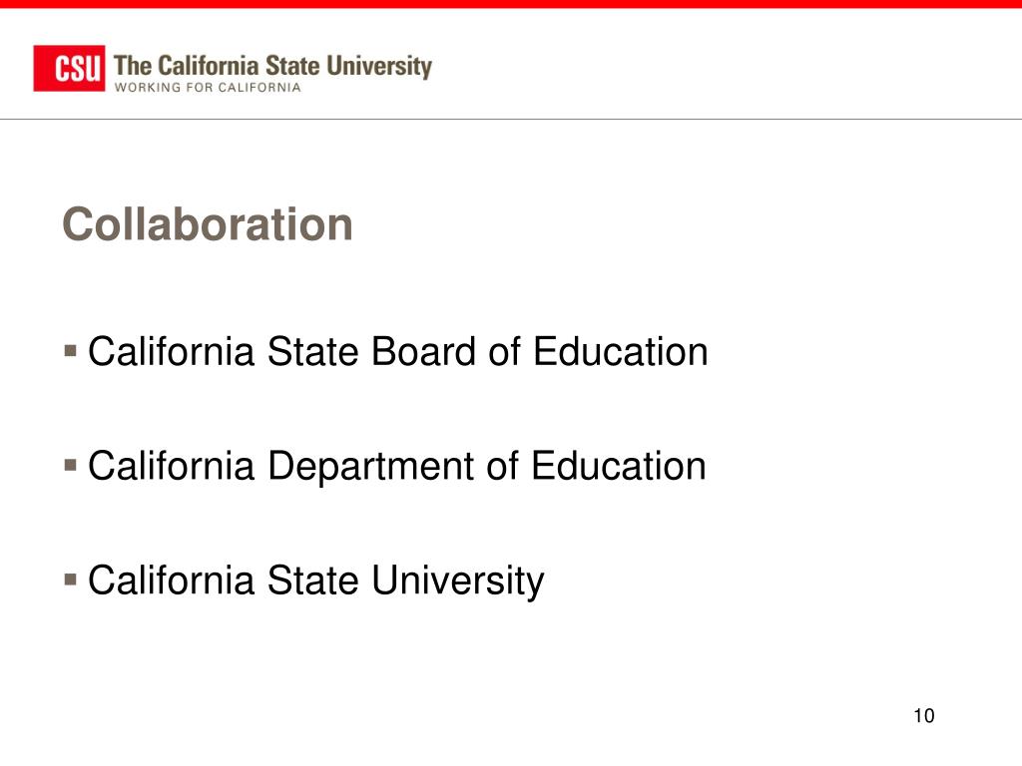1022x766 pixels.
Task: Click the "California State Board of Education" bullet text
Action: pyautogui.click(x=397, y=352)
